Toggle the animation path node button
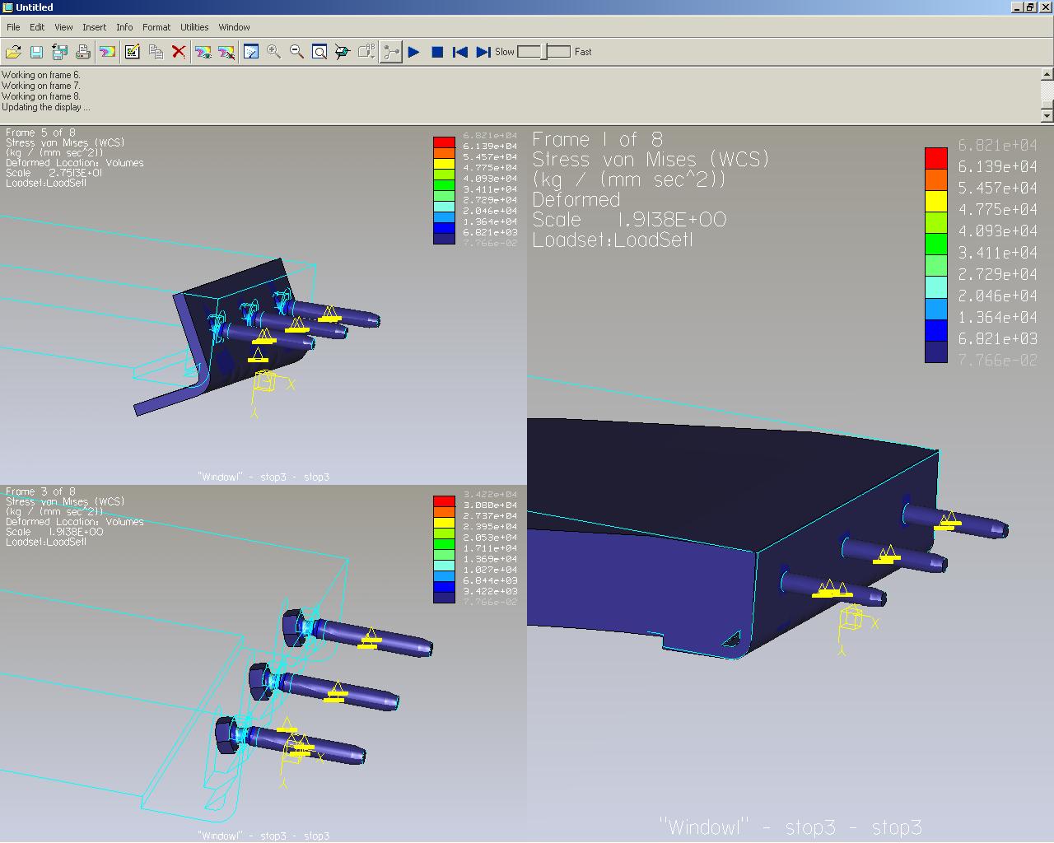Image resolution: width=1054 pixels, height=843 pixels. (391, 52)
